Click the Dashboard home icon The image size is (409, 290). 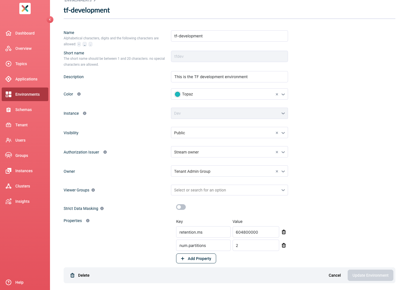point(9,33)
